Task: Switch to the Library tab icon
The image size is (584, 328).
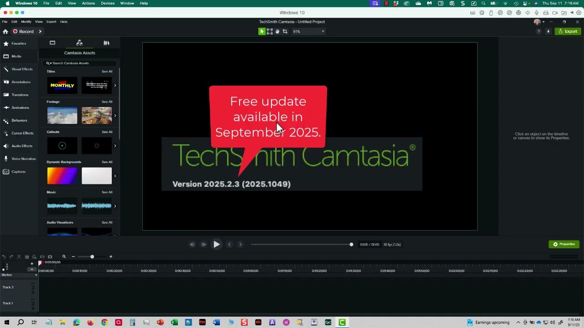Action: coord(106,43)
